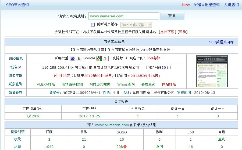Click the 百度 column header
This screenshot has width=242, height=150.
click(49, 132)
